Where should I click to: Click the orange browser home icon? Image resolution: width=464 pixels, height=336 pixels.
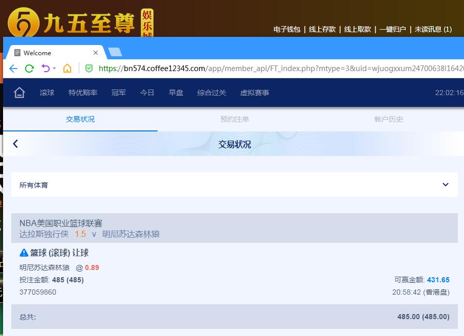point(67,69)
